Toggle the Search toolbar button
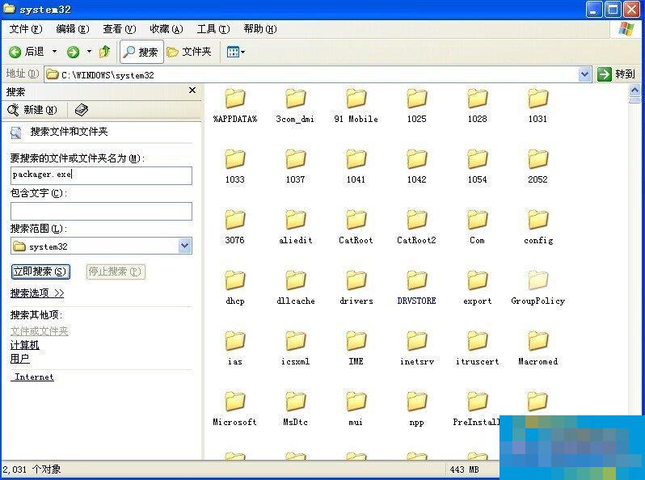 tap(141, 52)
